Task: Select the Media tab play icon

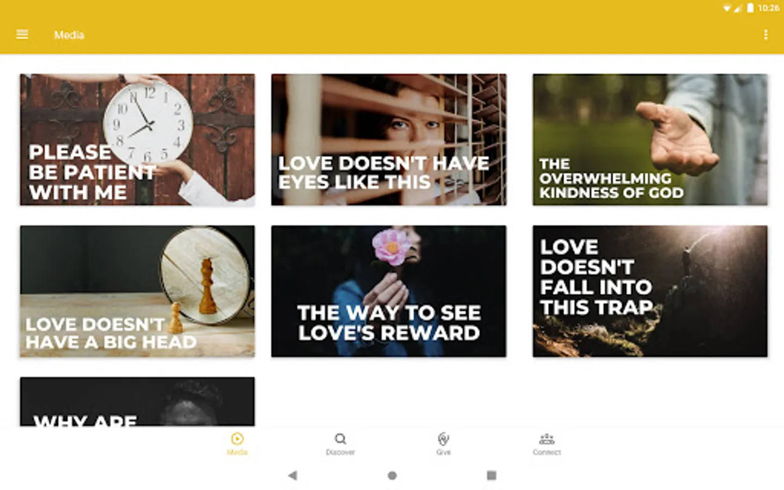Action: (x=237, y=438)
